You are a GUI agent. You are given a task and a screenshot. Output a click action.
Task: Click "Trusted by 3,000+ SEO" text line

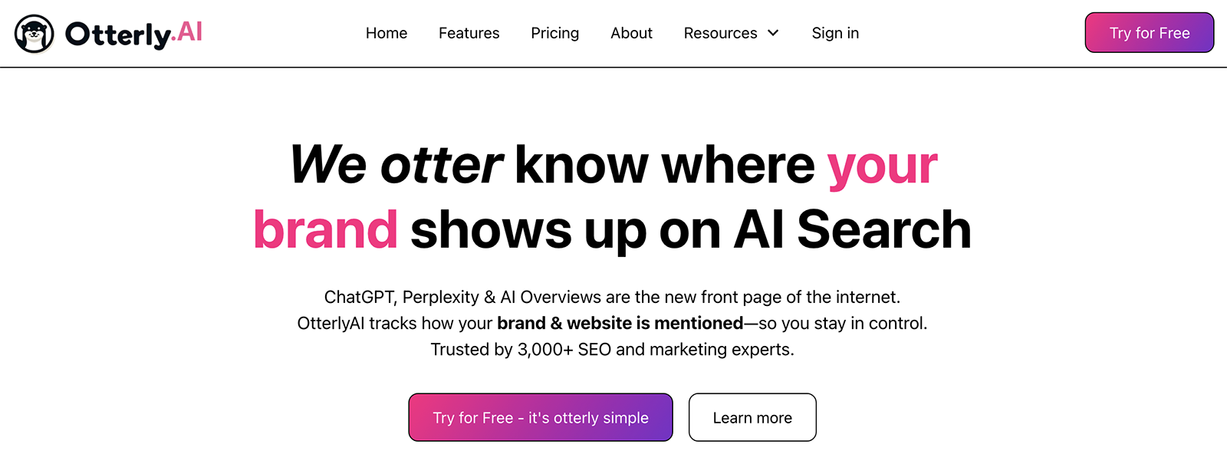pyautogui.click(x=612, y=349)
